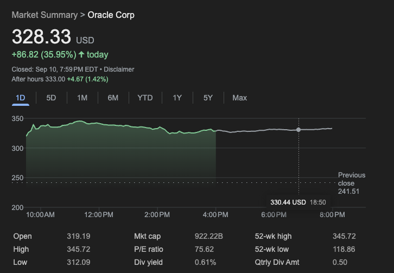Show the Max time range chart

[x=239, y=98]
